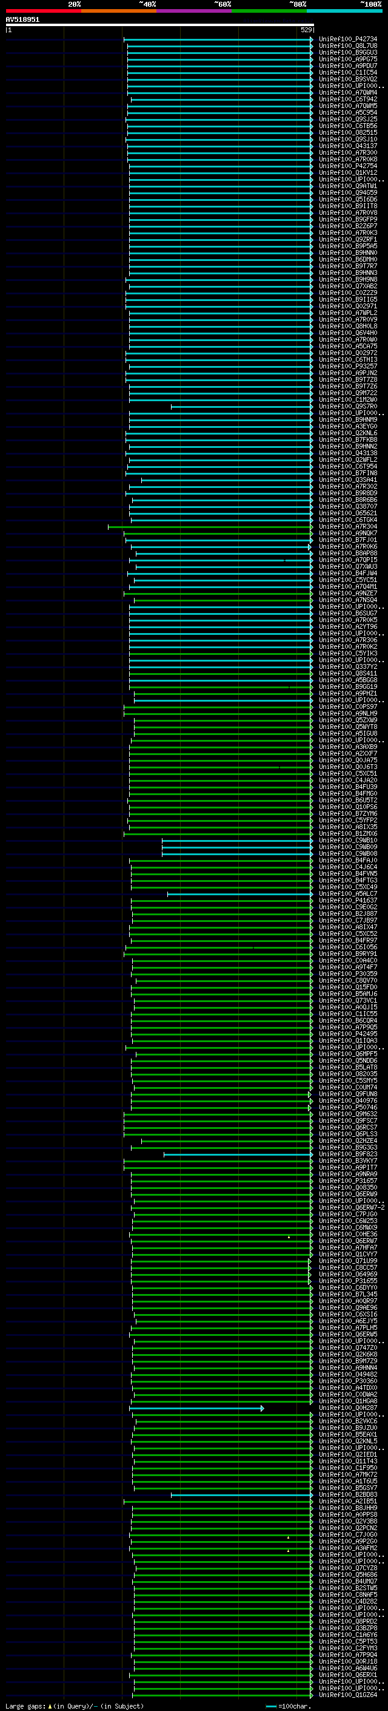Open hit UniRef100_B5AMJ6
This screenshot has width=388, height=1711.
pos(348,994)
